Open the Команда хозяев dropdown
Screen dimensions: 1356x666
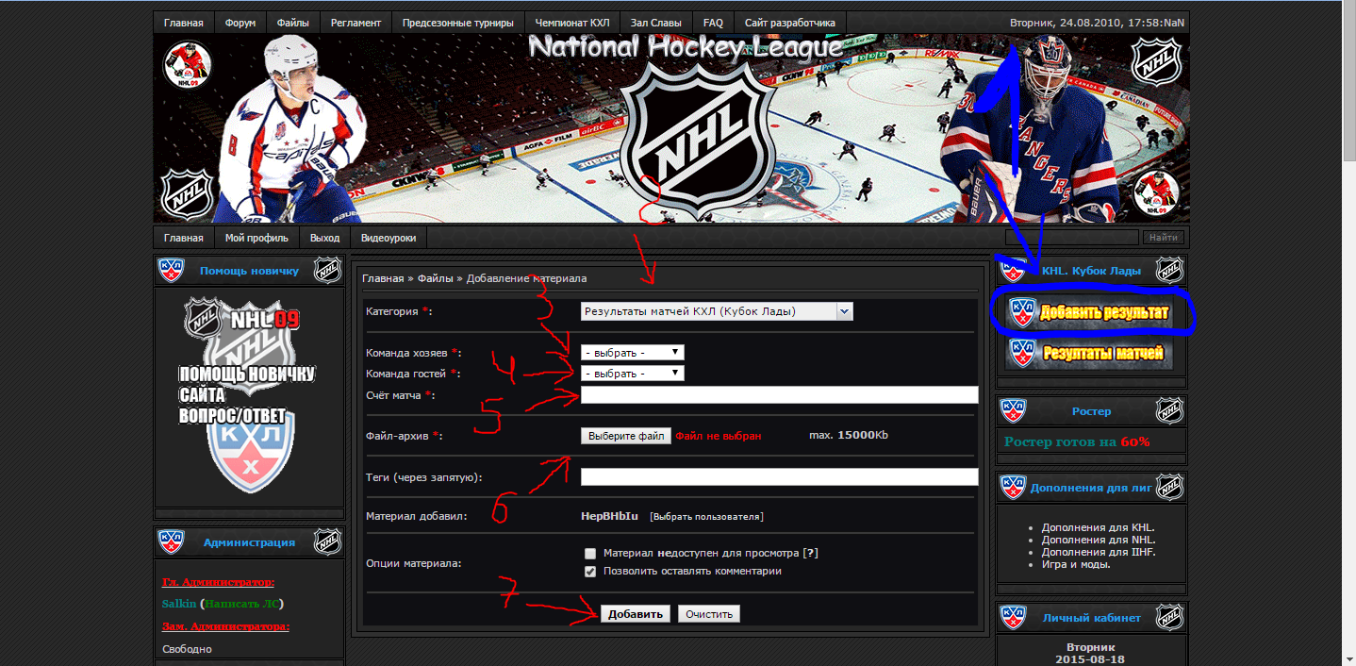coord(633,352)
